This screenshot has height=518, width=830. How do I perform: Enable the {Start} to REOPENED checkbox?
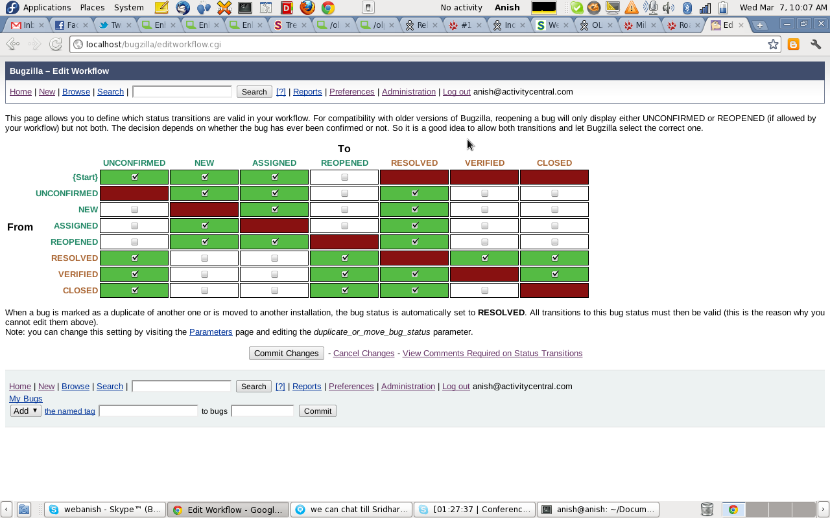pos(344,177)
